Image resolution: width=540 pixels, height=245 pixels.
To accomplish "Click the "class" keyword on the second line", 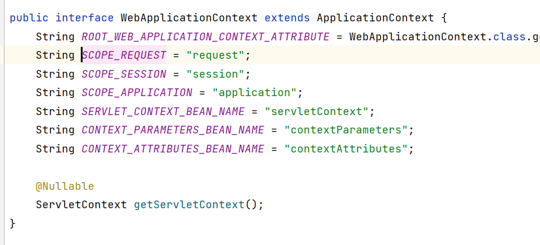I will tap(509, 37).
